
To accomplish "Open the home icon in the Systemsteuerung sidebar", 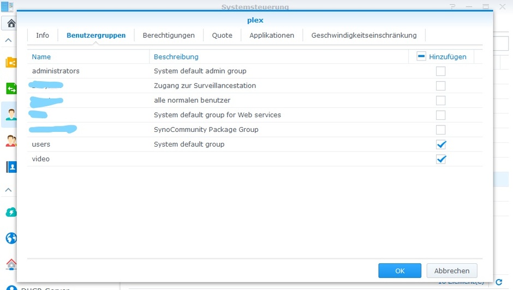I will (x=11, y=23).
